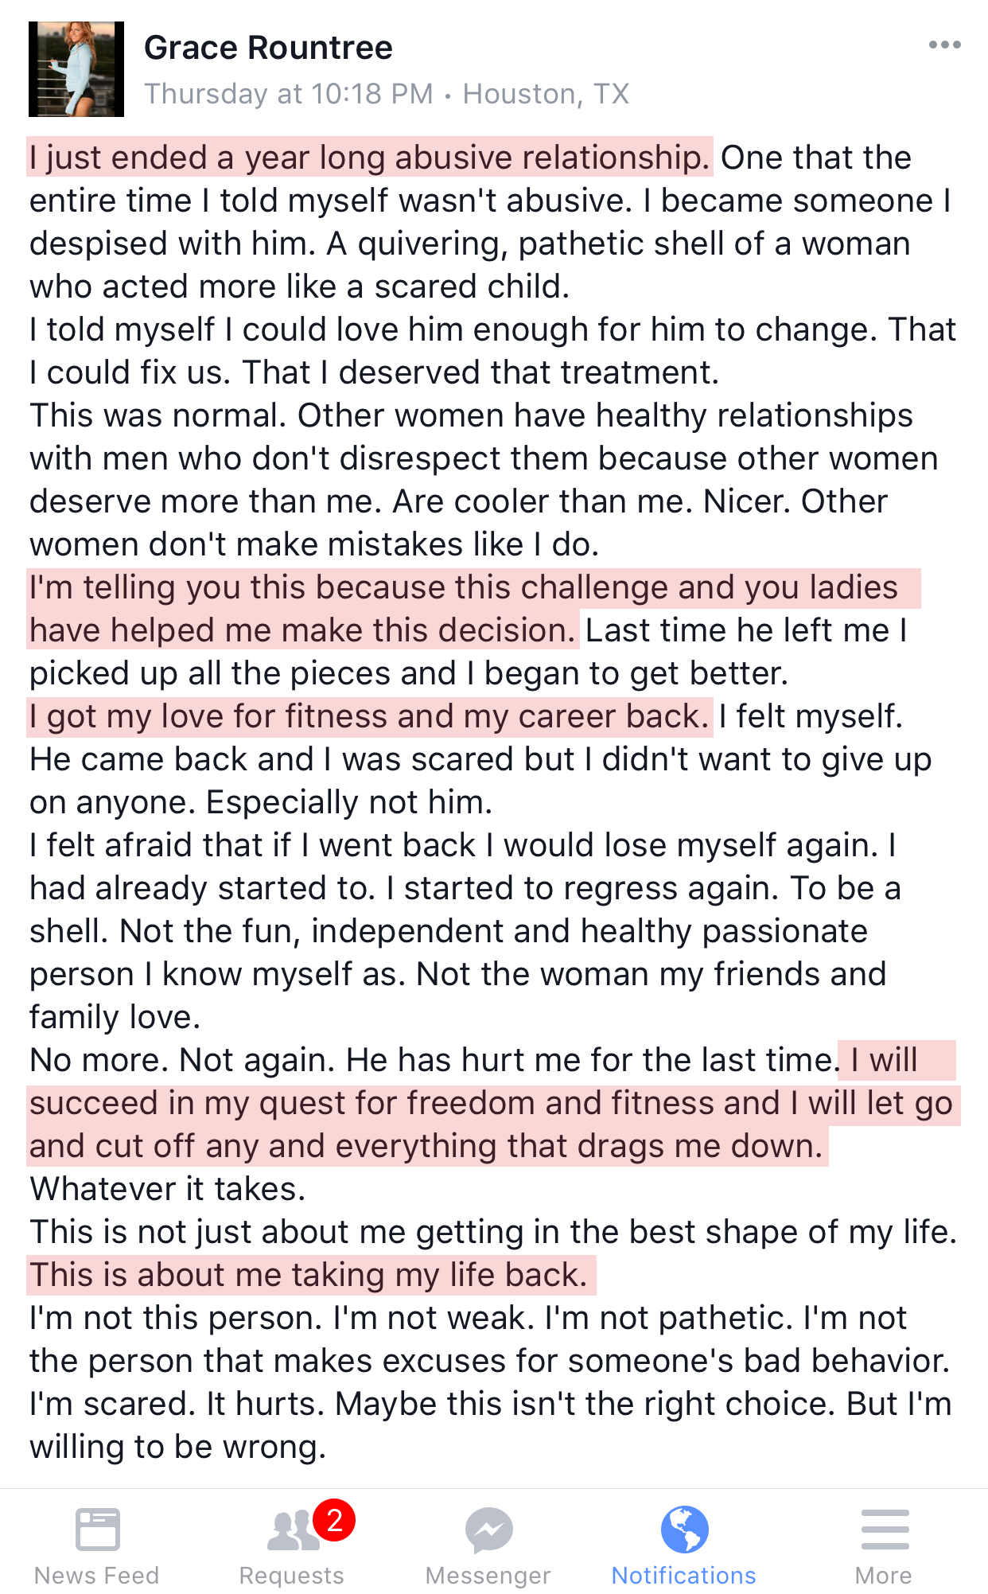Tap the red Requests badge showing 2
This screenshot has width=988, height=1594.
point(334,1520)
